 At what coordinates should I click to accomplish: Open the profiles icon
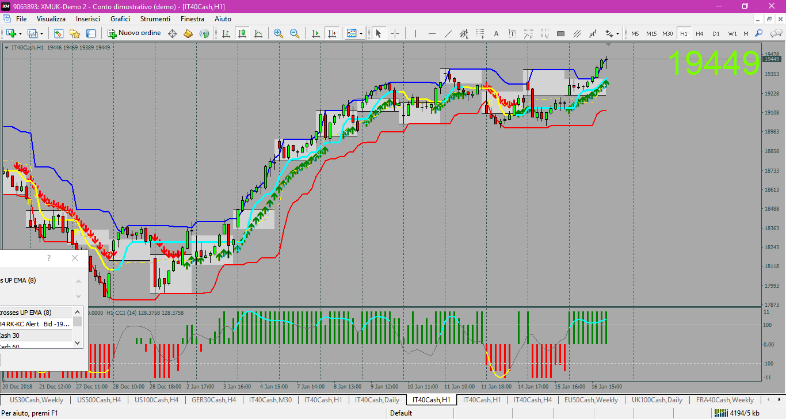[32, 33]
